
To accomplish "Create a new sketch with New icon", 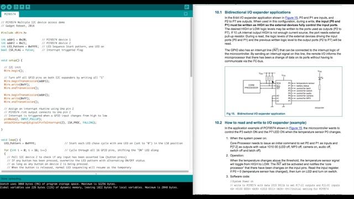I will [x=16, y=7].
